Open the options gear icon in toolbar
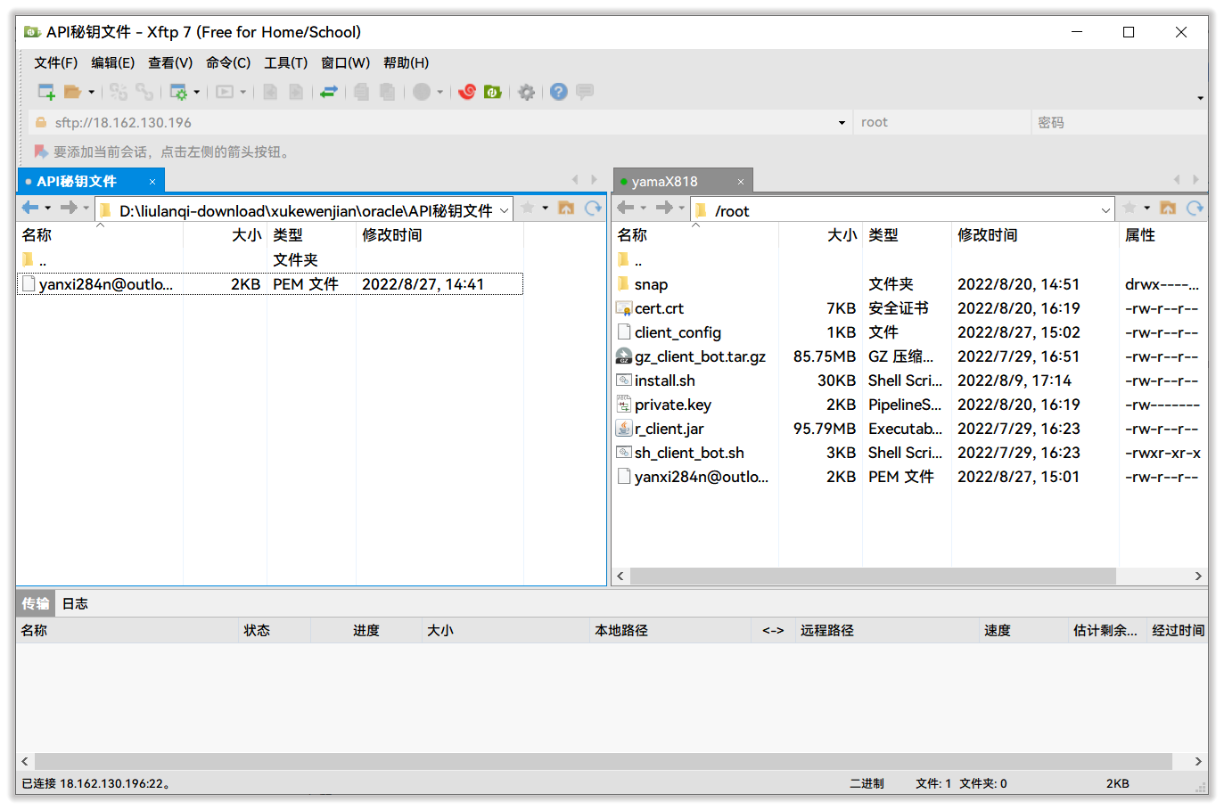Image resolution: width=1224 pixels, height=810 pixels. (x=527, y=92)
